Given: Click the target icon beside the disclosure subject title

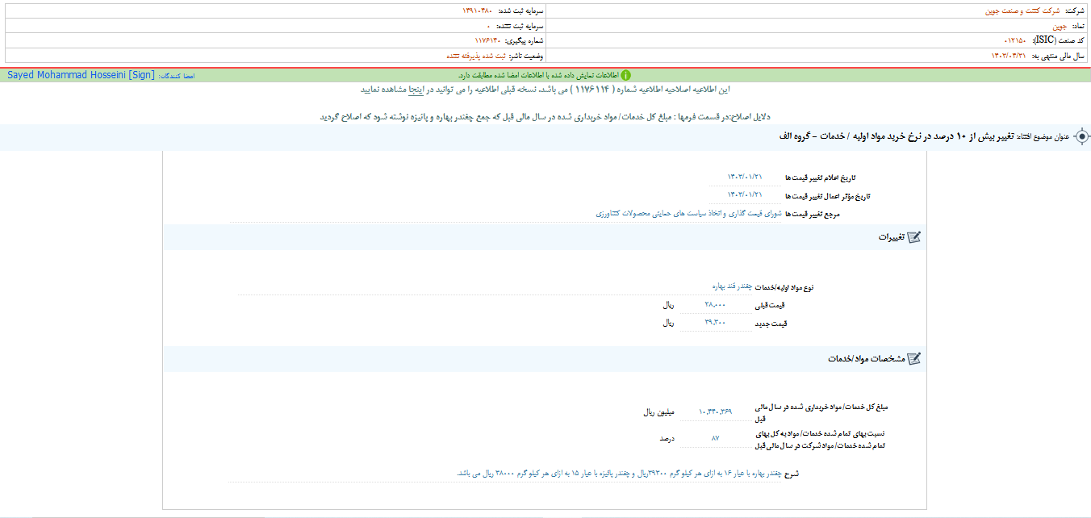Looking at the screenshot, I should 1081,137.
